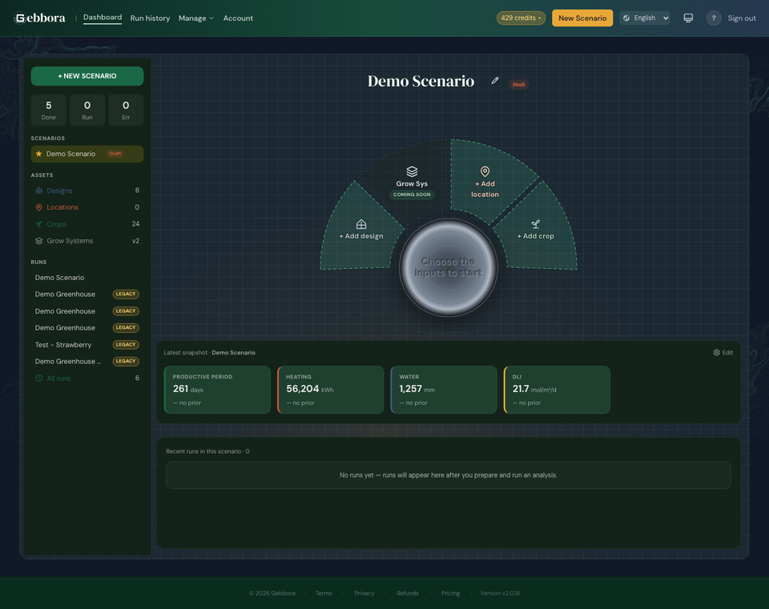Click the 429 credits badge
The image size is (769, 609).
click(521, 18)
